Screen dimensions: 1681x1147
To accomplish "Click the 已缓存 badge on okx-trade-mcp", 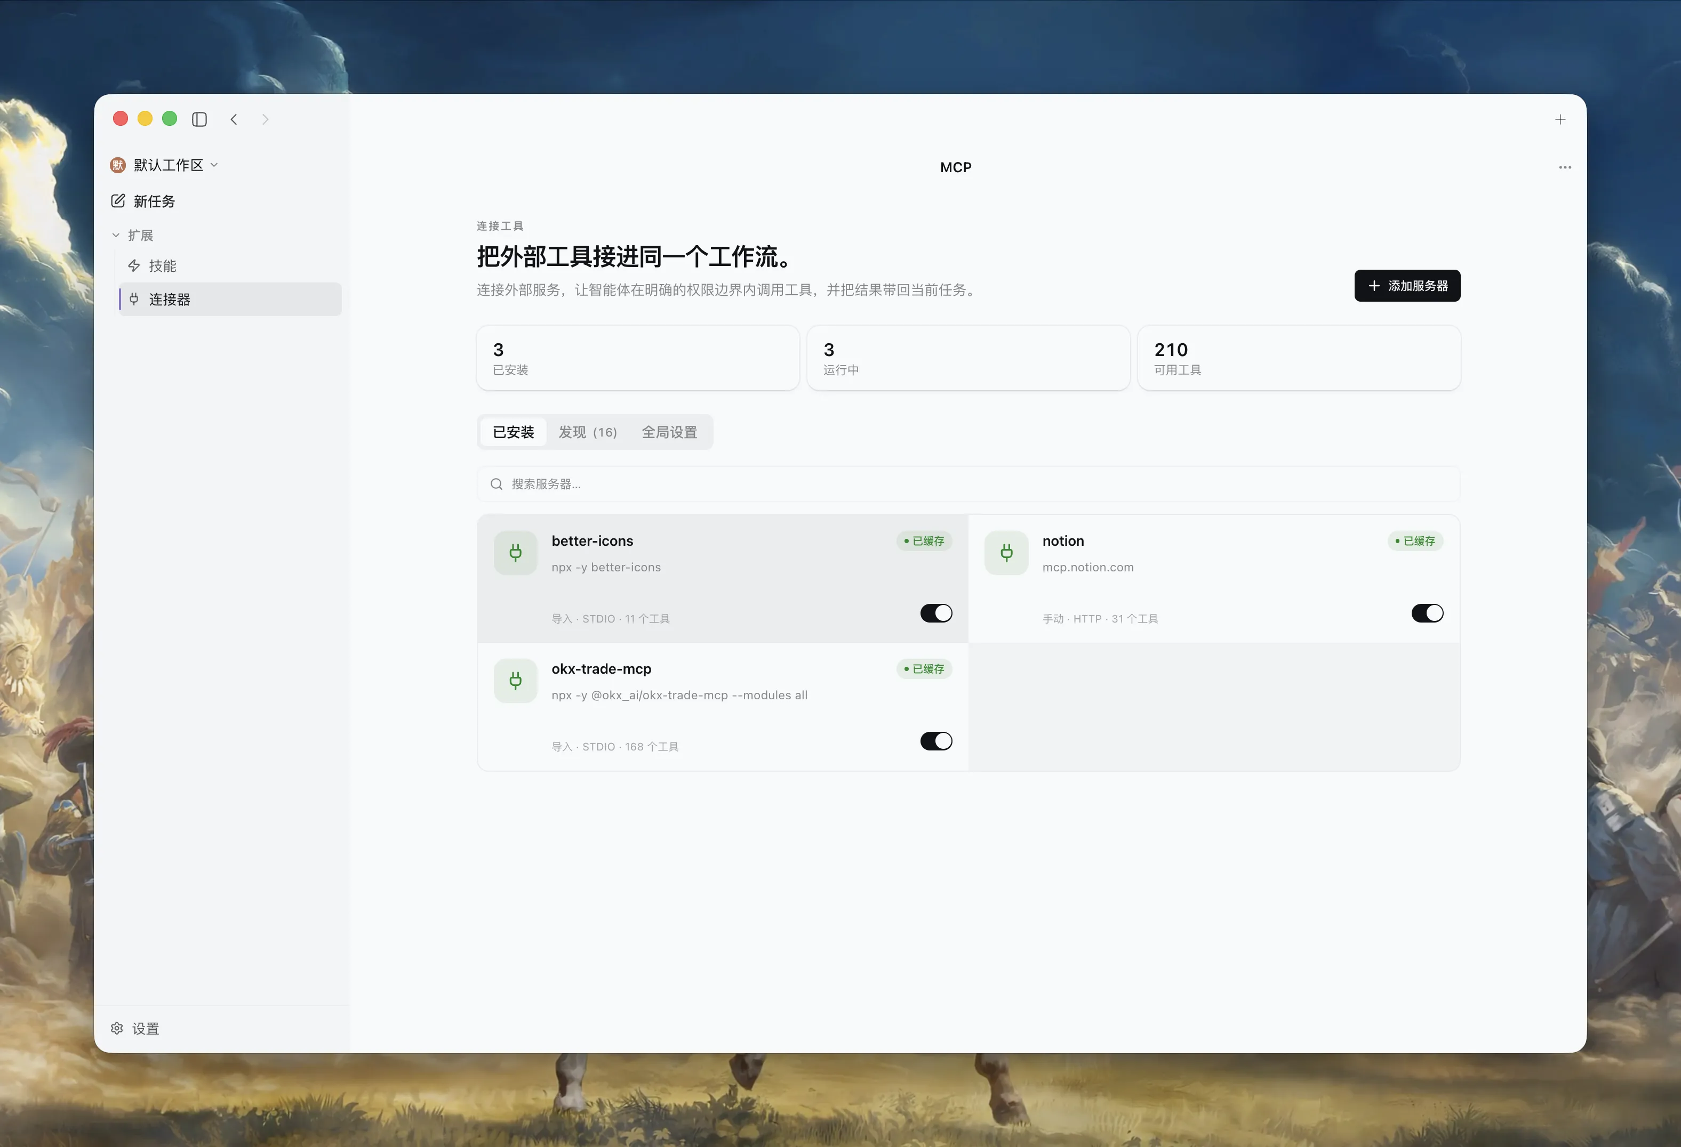I will (924, 668).
